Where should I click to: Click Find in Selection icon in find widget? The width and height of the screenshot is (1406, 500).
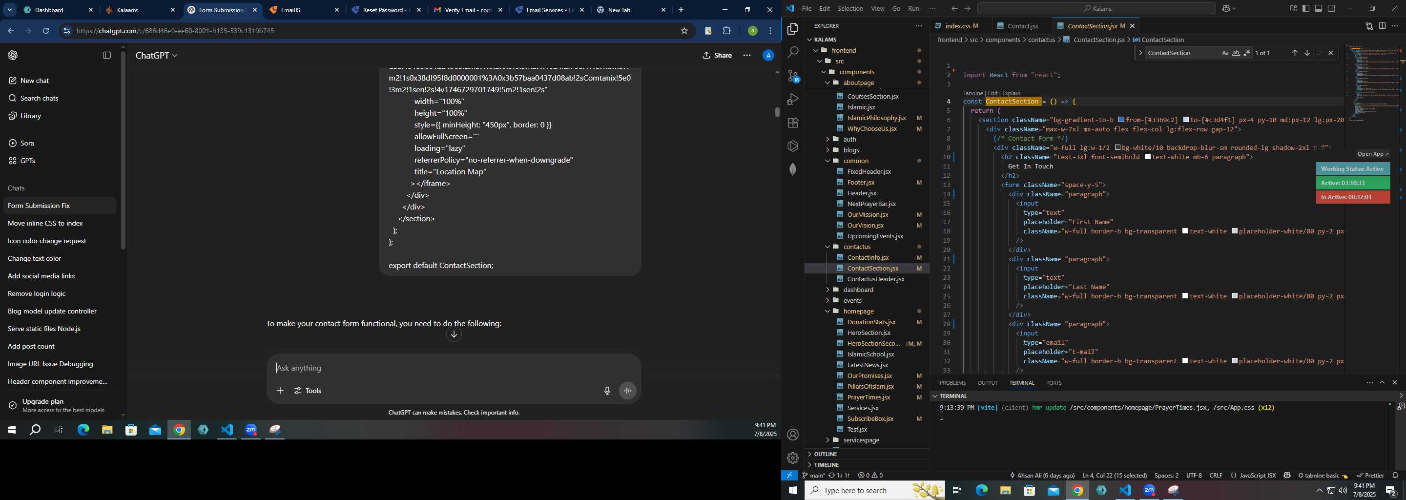click(x=1319, y=53)
